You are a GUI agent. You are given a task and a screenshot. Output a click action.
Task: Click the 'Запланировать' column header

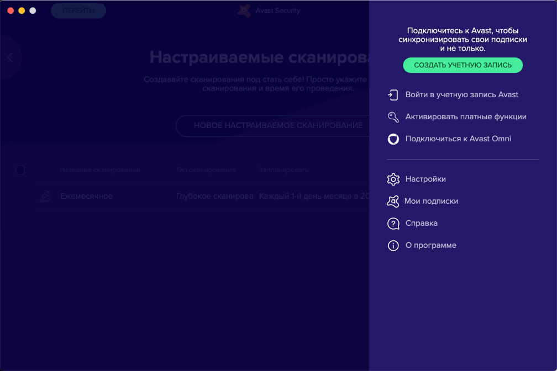pos(283,170)
